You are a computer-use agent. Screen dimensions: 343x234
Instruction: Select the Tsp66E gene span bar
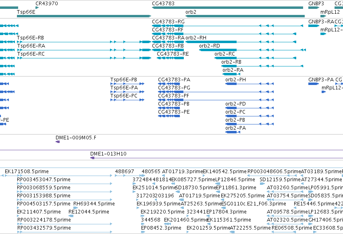(84, 16)
